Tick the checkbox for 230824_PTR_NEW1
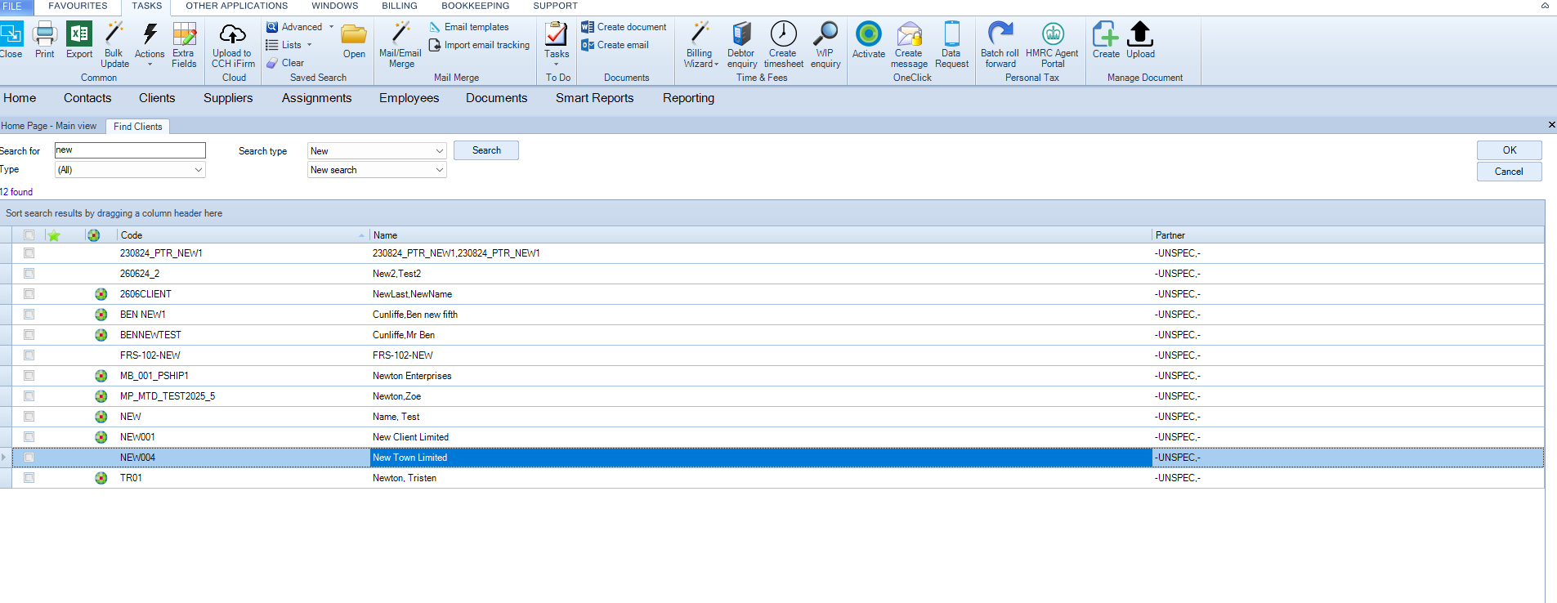 tap(29, 253)
